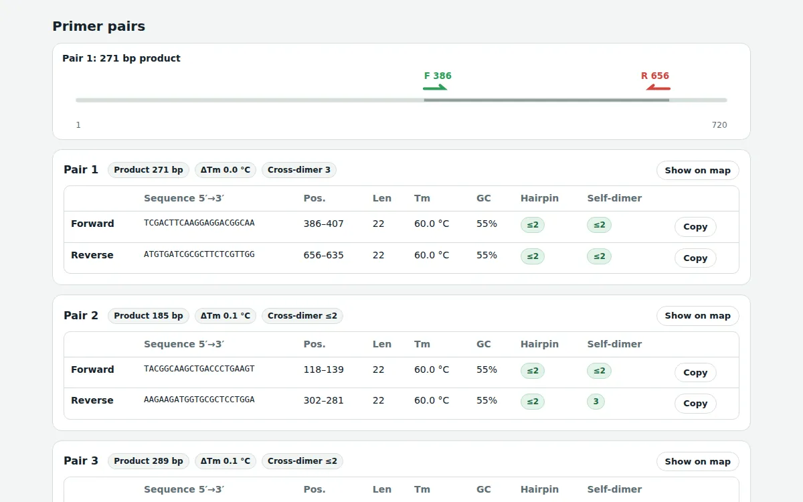Click hairpin ≤2 badge for Pair 1 Forward

(533, 225)
